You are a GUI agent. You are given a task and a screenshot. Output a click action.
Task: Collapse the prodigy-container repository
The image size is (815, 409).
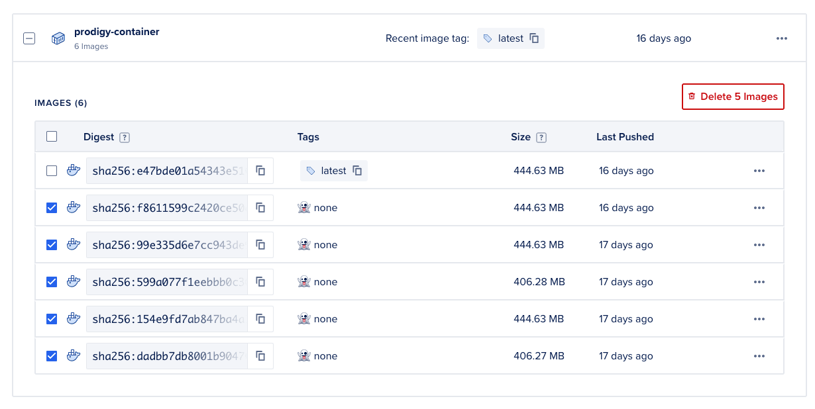tap(29, 38)
